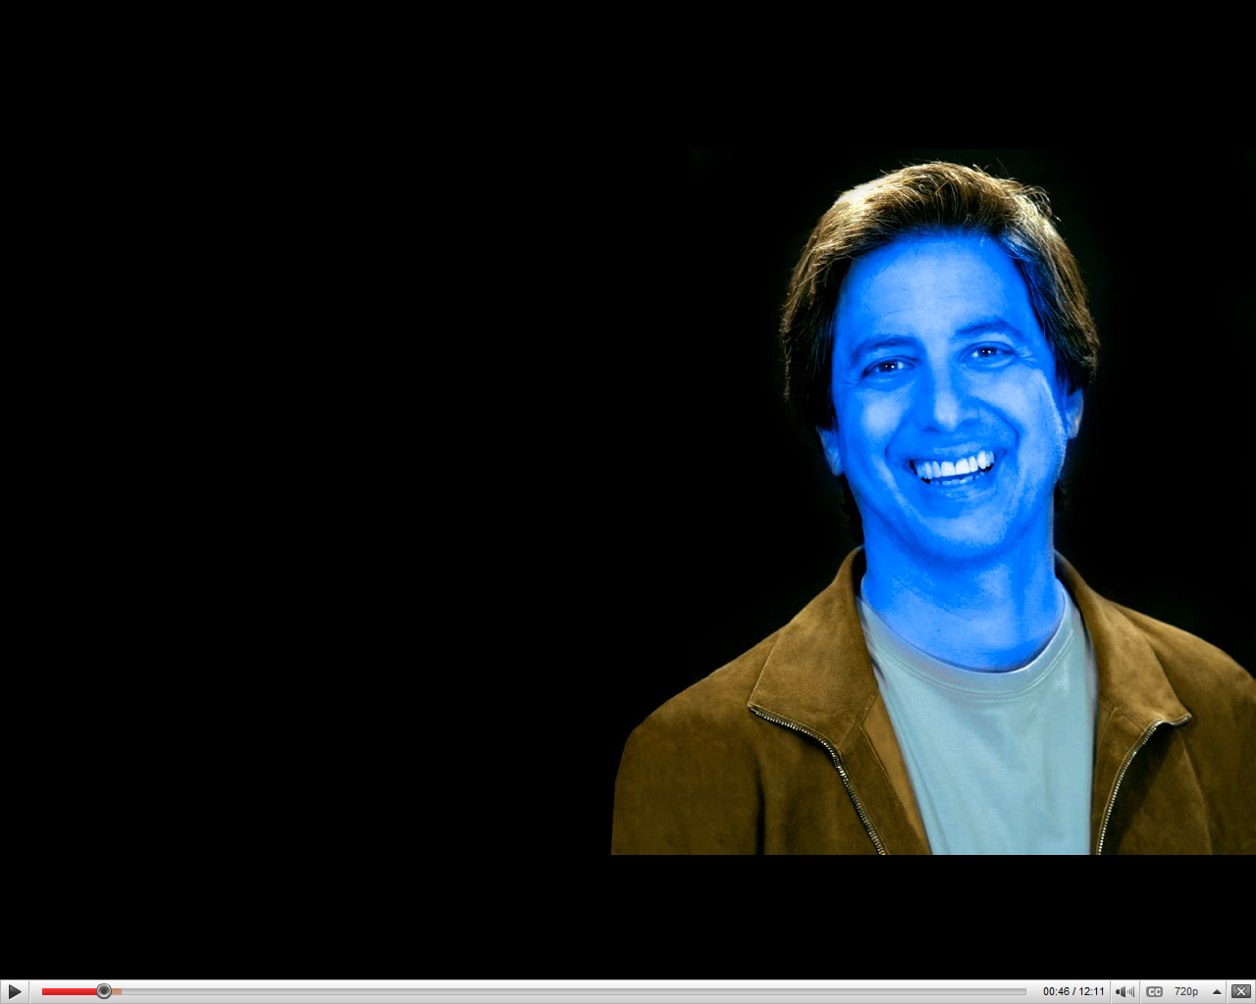Click the 00:46 / 12:11 time display
1256x1004 pixels.
click(x=1073, y=992)
